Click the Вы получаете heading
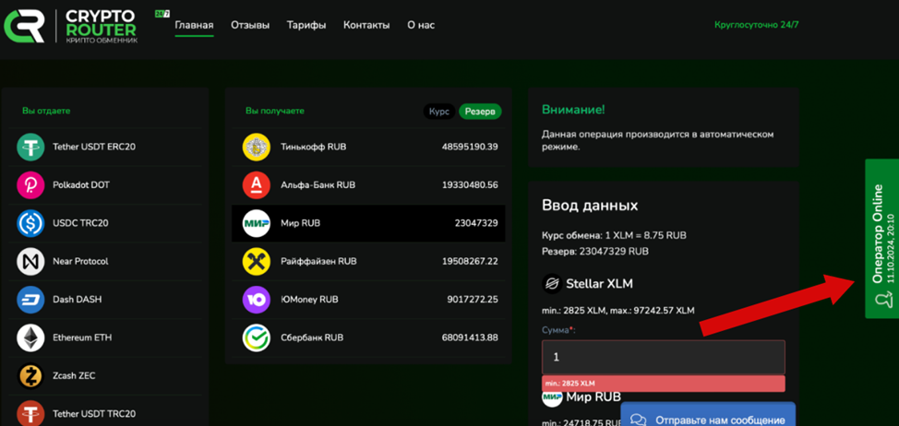 pos(275,111)
